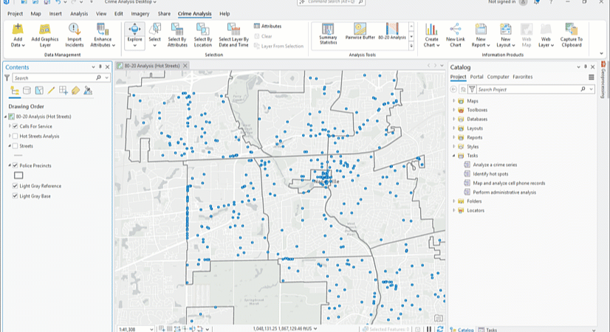Uncheck Police Precincts layer
This screenshot has height=332, width=610.
[x=16, y=165]
